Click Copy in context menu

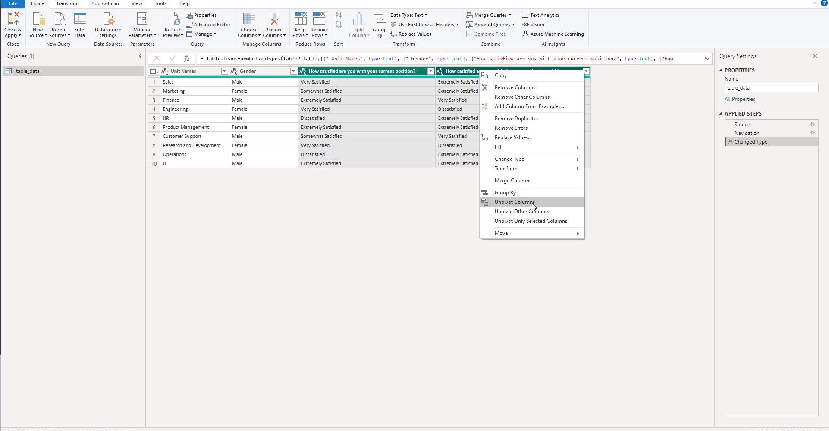pos(531,75)
